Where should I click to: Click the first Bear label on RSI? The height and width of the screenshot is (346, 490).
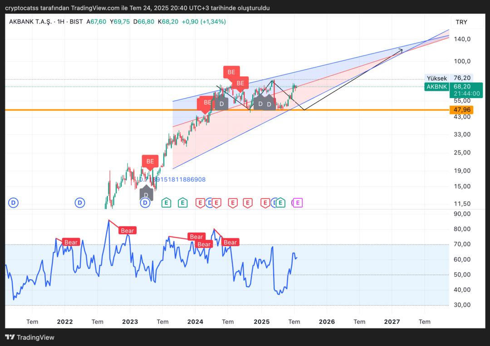[x=71, y=242]
